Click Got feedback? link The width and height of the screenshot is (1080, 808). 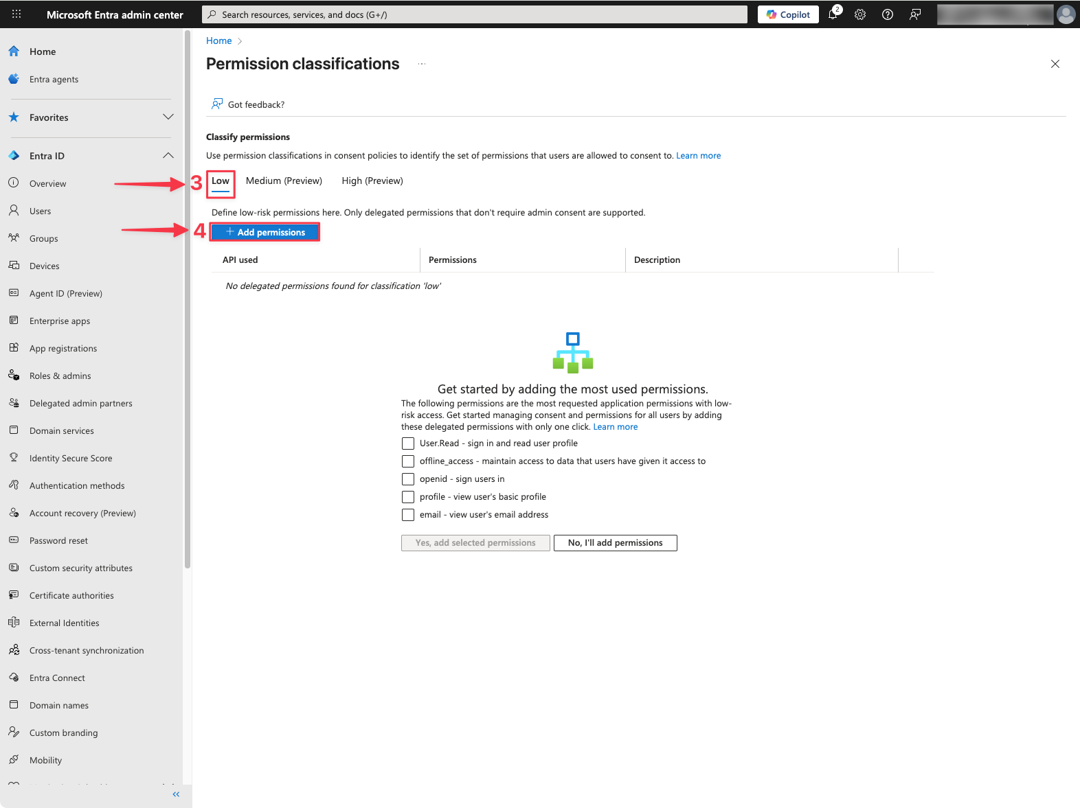coord(248,104)
